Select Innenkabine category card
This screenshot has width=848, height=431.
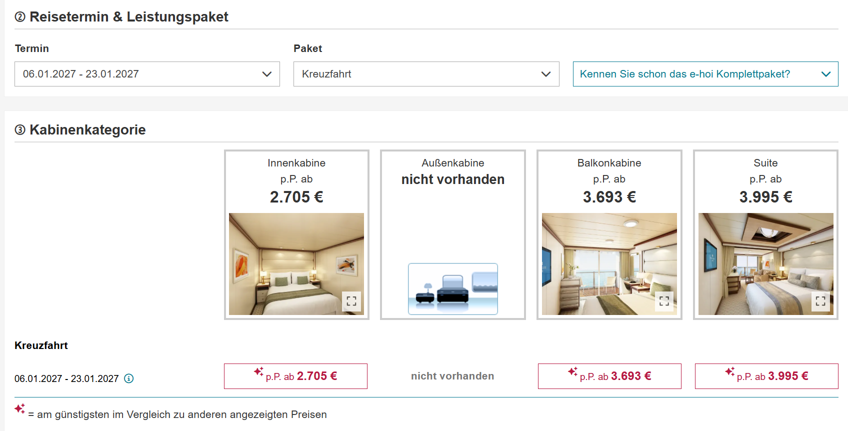[x=296, y=234]
